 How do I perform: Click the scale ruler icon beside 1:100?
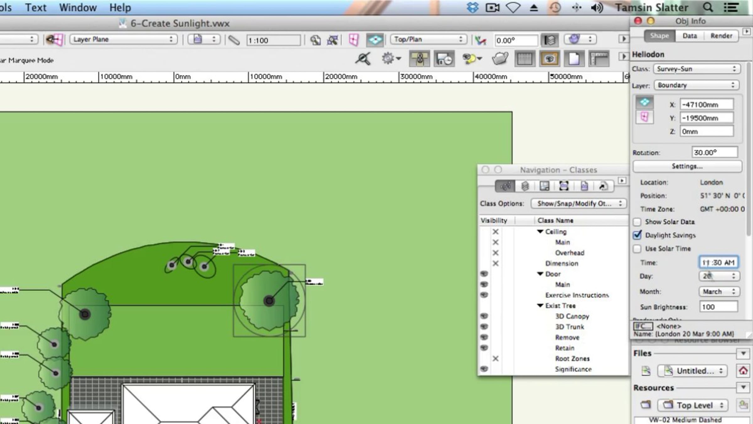234,40
